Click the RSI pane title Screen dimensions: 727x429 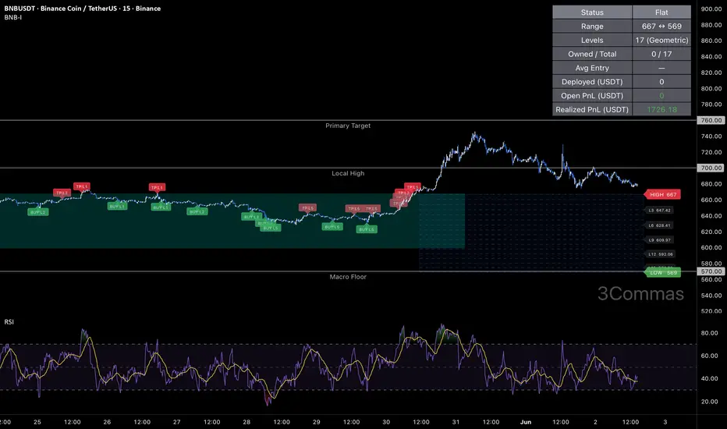pyautogui.click(x=9, y=322)
